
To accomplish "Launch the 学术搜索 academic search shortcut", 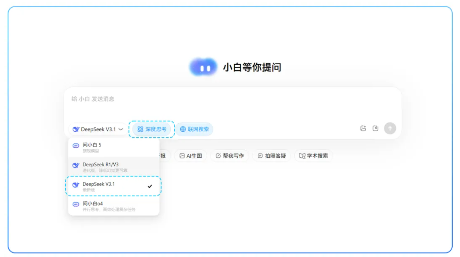I will [314, 156].
